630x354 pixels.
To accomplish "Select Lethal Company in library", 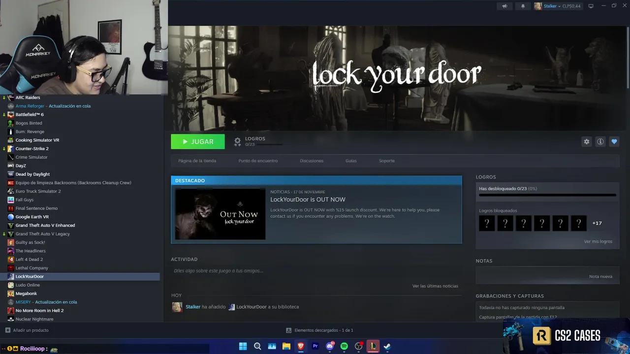I will point(31,268).
